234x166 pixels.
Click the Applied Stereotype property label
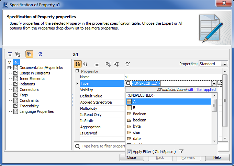click(x=96, y=102)
